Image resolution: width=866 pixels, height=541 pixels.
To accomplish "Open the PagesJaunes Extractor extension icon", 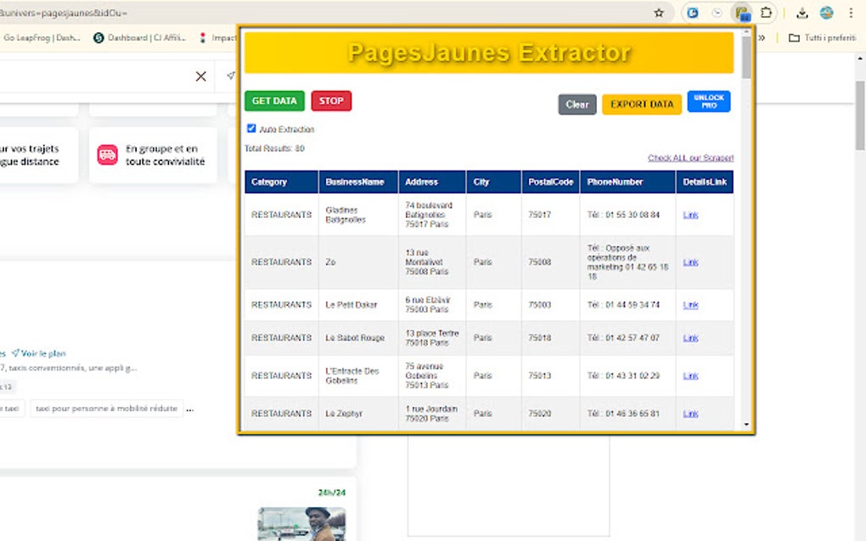I will [x=742, y=13].
